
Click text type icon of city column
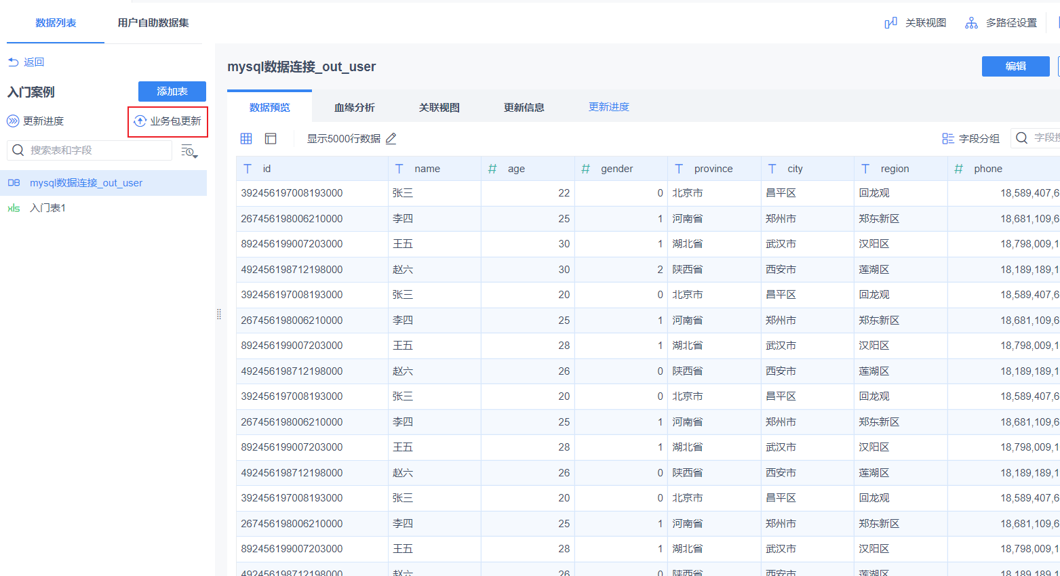[772, 169]
